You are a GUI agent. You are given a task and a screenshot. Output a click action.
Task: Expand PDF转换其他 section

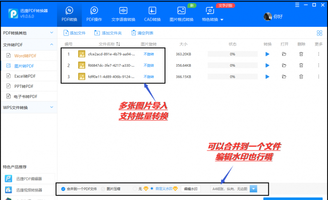(29, 33)
